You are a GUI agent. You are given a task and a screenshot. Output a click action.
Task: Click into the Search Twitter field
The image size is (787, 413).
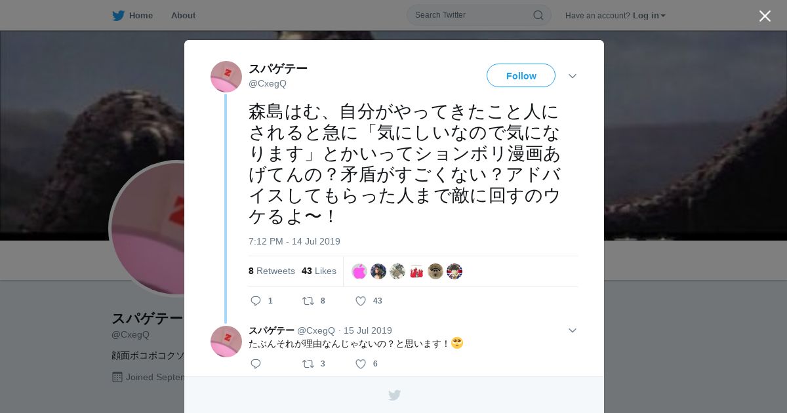click(472, 15)
